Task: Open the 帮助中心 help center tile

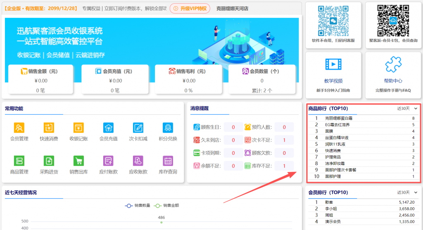Action: pyautogui.click(x=393, y=74)
